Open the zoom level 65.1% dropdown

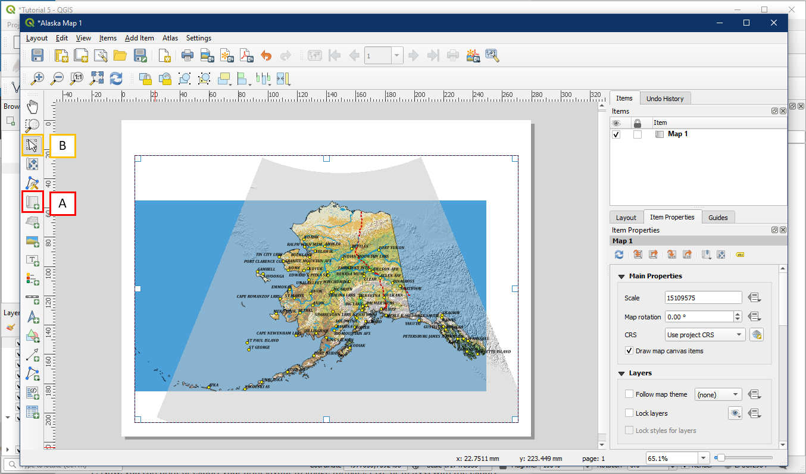[704, 458]
